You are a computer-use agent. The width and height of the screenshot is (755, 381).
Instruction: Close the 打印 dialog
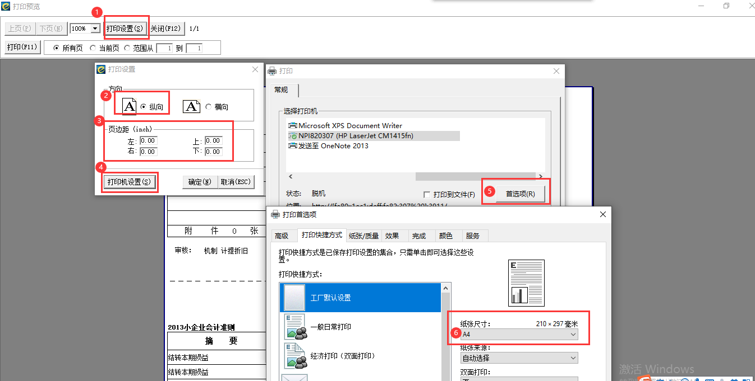click(x=556, y=71)
